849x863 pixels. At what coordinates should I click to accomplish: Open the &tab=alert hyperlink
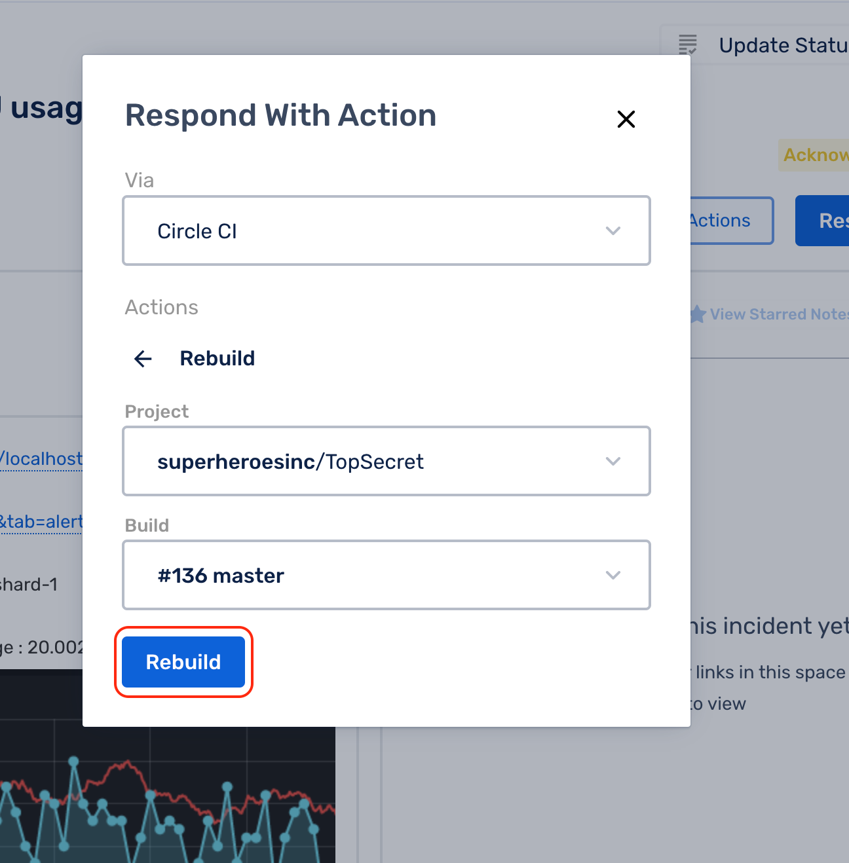pos(41,522)
